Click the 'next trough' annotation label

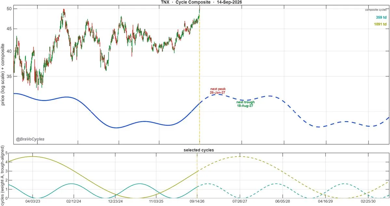pos(246,102)
